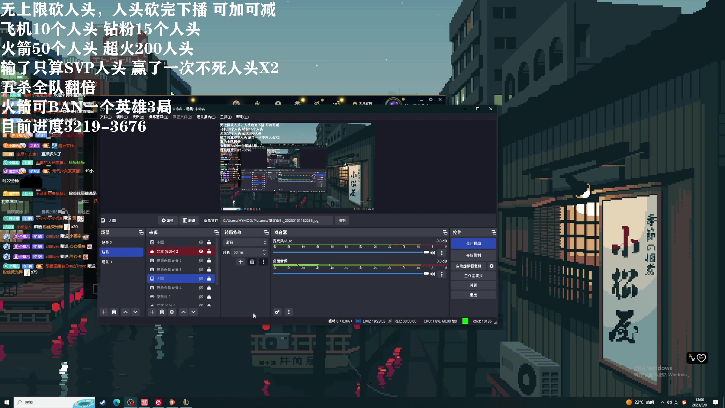Decrease the 50 ms duration with down arrow
The height and width of the screenshot is (408, 725).
tap(264, 254)
